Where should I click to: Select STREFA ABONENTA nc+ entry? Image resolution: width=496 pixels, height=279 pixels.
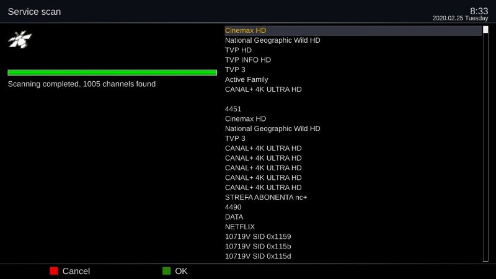point(266,197)
